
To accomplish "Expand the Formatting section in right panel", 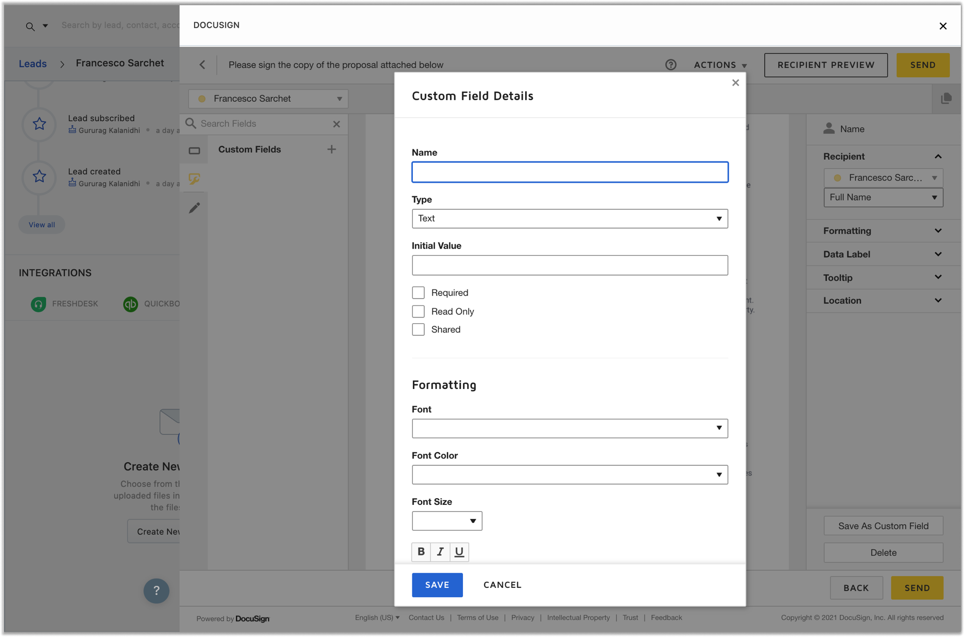I will pos(883,231).
